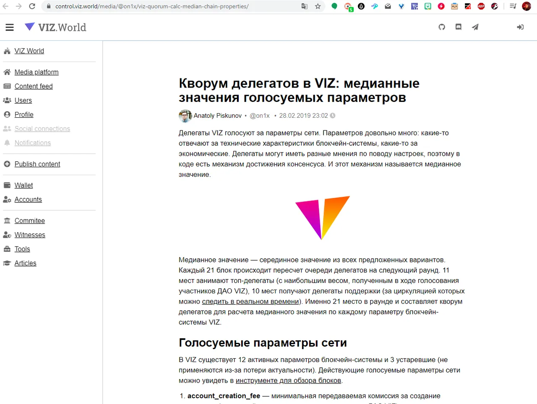Click the chat bubble icon in header
The image size is (537, 404).
pos(459,27)
